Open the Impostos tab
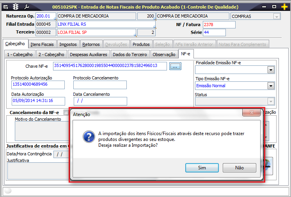This screenshot has width=291, height=197. pos(68,44)
